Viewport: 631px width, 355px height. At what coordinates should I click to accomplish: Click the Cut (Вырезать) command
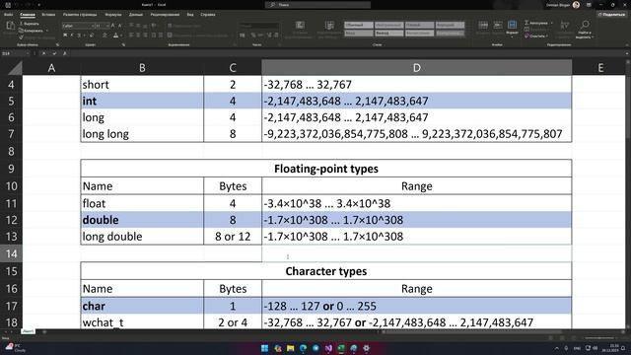pos(30,24)
